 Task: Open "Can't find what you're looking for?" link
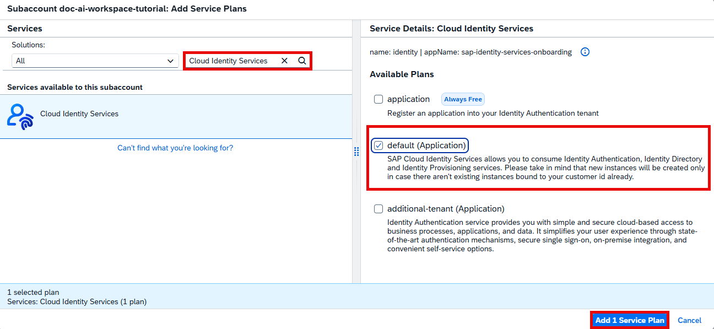[175, 148]
